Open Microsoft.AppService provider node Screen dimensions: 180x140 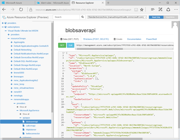(29, 111)
